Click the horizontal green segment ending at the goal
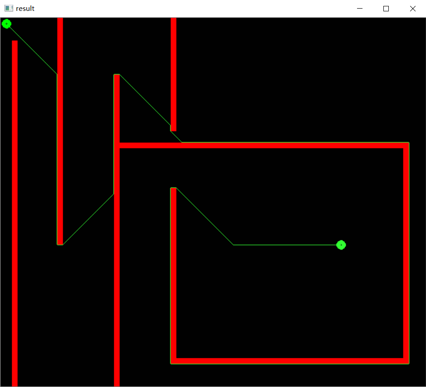The width and height of the screenshot is (426, 387). click(x=286, y=245)
